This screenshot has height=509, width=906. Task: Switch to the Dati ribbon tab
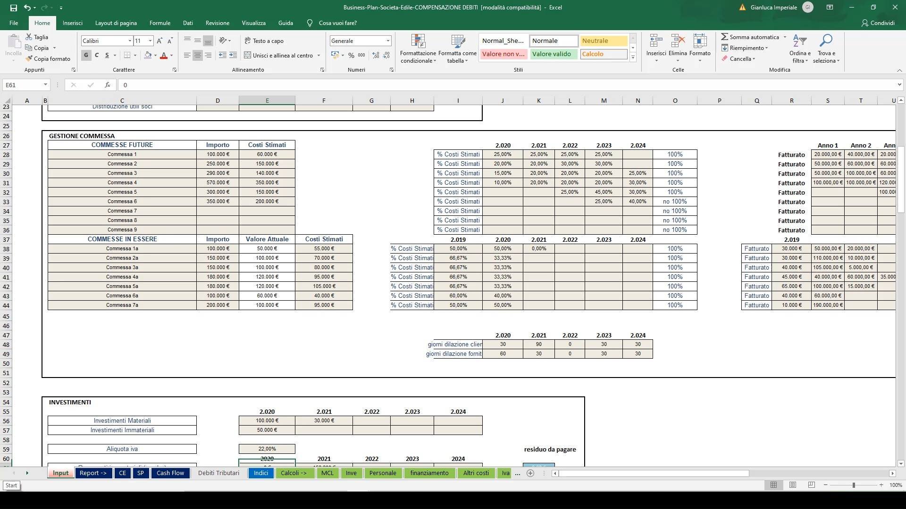[x=188, y=23]
